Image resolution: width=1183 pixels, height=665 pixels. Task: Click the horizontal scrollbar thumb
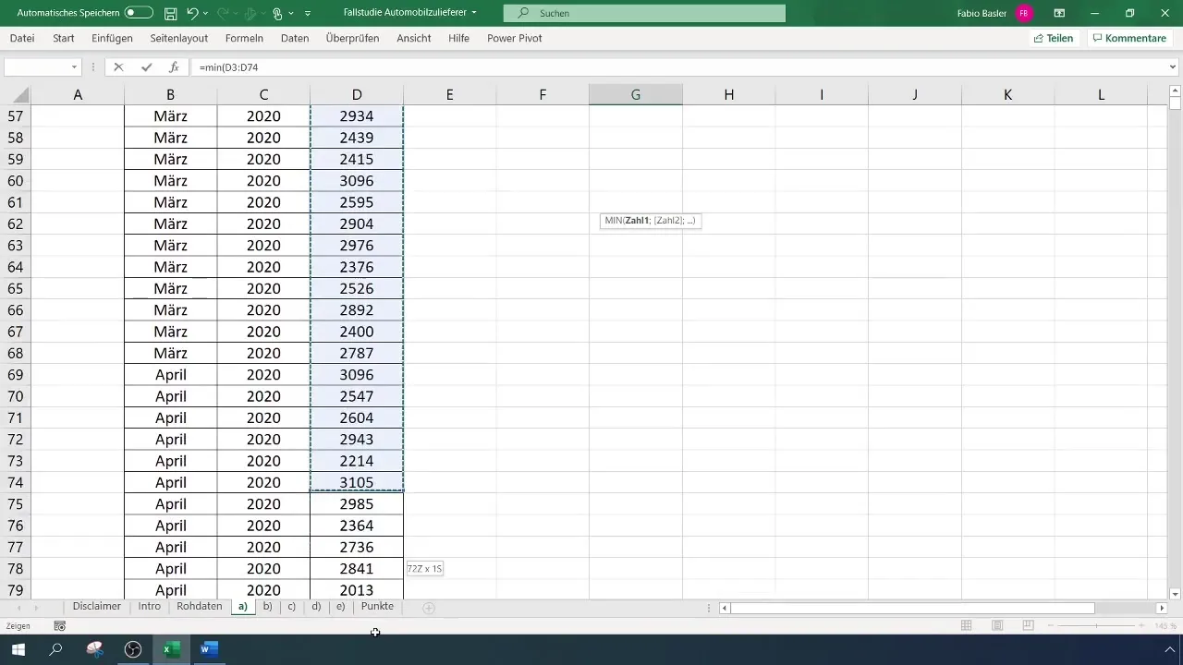coord(913,608)
